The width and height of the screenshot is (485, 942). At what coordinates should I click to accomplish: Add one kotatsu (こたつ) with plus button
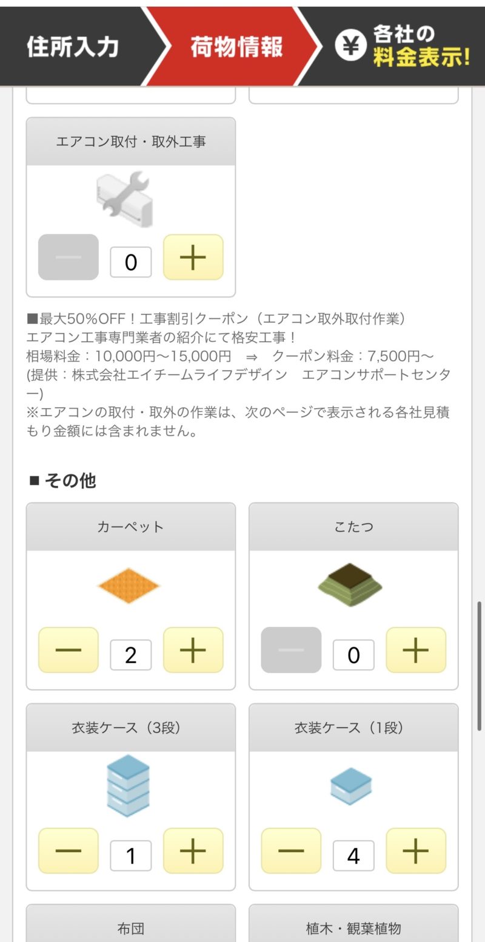tap(416, 650)
